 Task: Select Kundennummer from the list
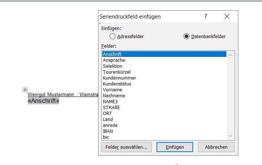click(120, 78)
